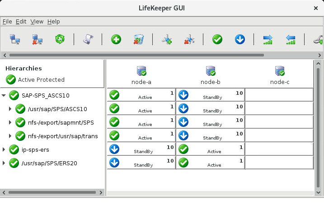This screenshot has width=324, height=205.
Task: Click the node-c cell for ip-sps-ers row
Action: (x=279, y=149)
